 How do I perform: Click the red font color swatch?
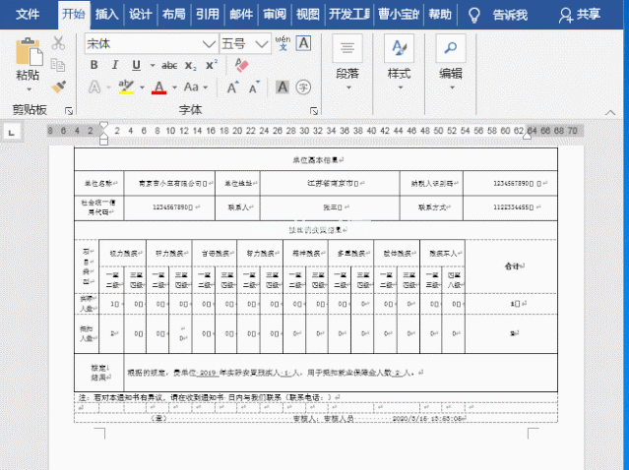(158, 88)
